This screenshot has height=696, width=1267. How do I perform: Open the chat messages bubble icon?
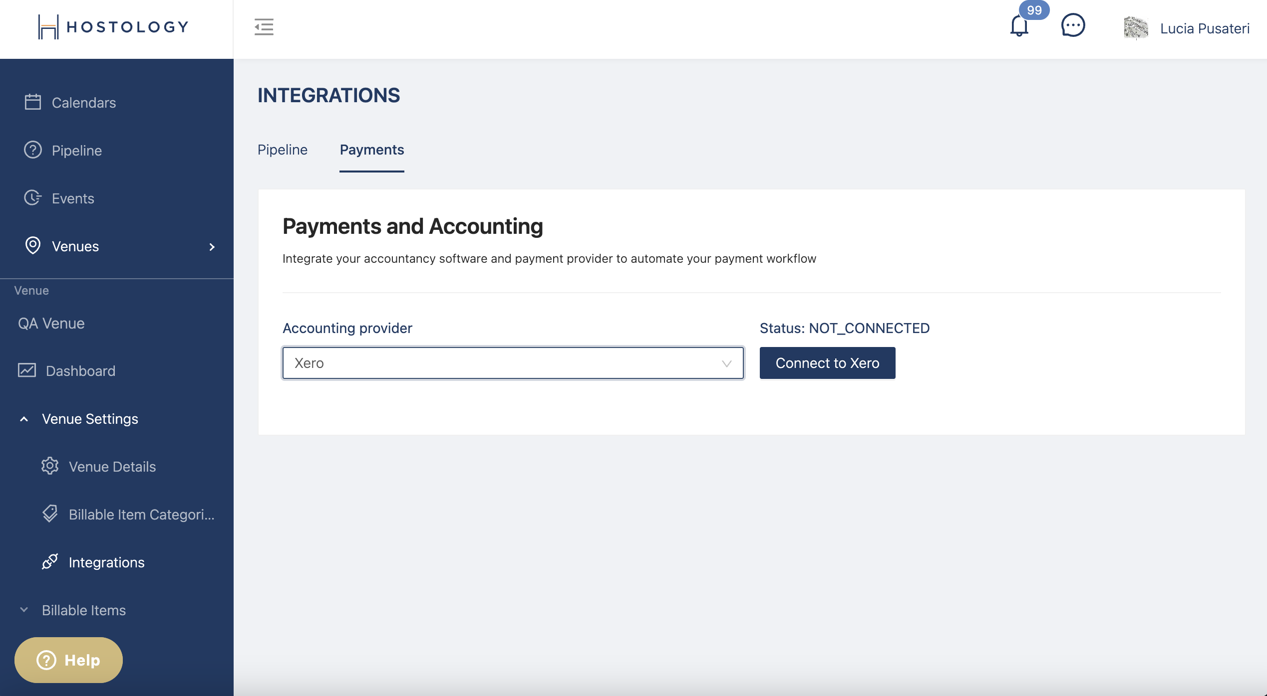1073,25
